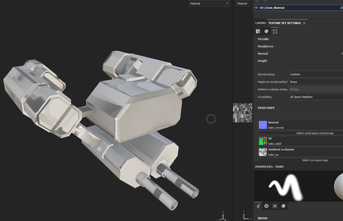343x221 pixels.
Task: Click the ID bake_objid map thumbnail
Action: 263,141
